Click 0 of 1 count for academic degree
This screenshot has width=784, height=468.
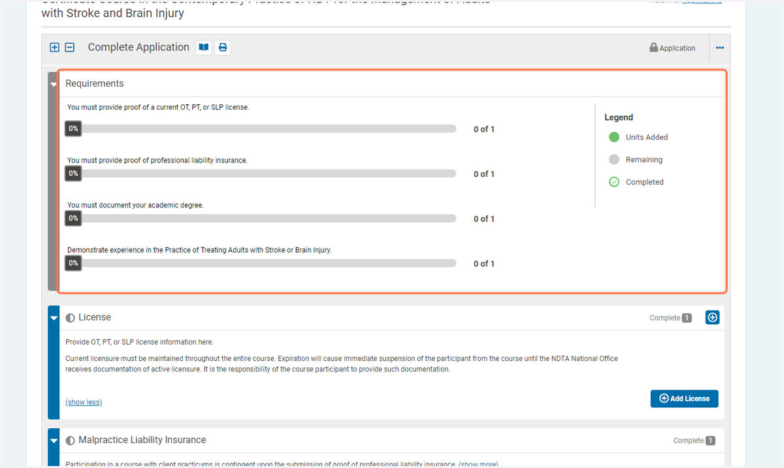[484, 219]
